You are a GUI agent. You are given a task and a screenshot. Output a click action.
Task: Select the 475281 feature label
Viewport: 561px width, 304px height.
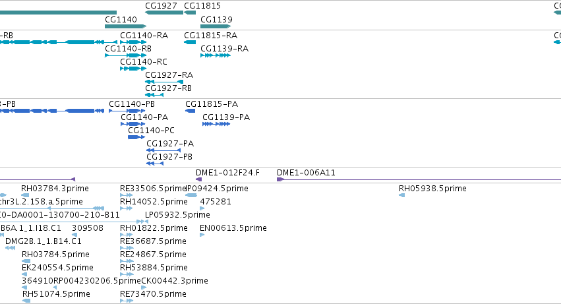click(216, 202)
